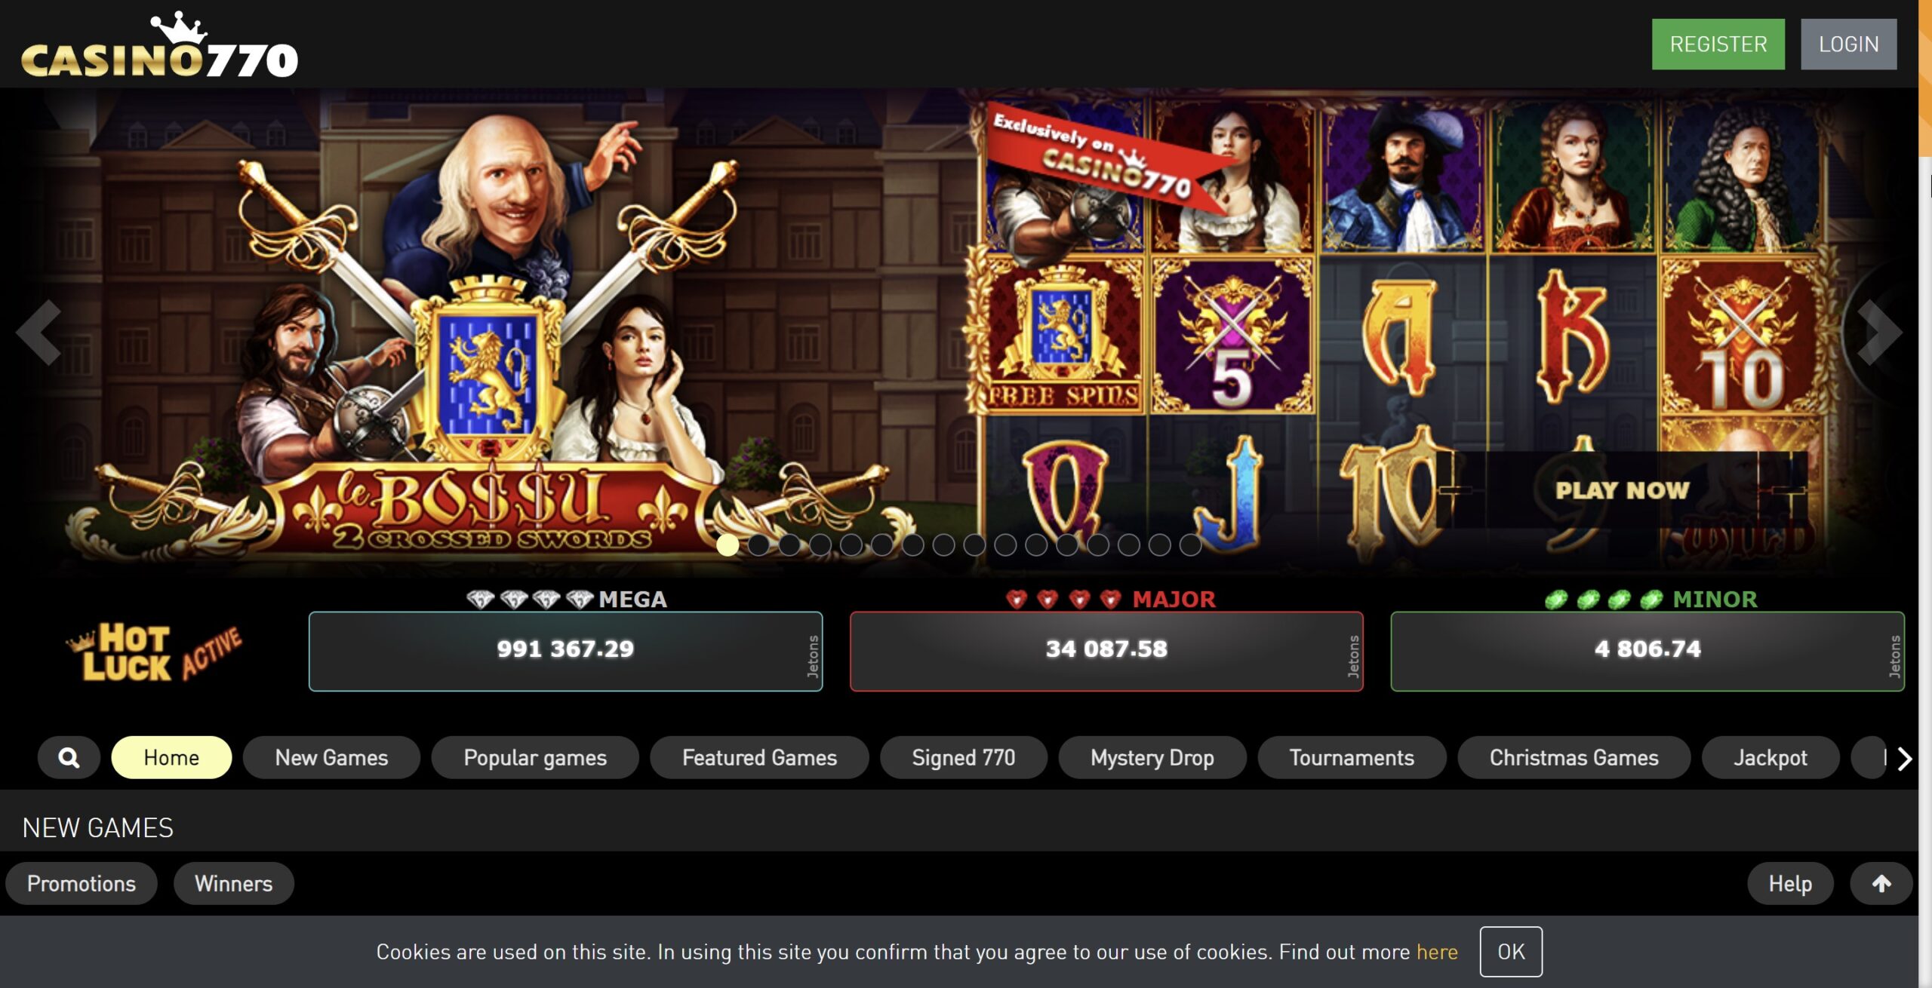
Task: Open the MEGA jackpot counter box
Action: click(x=565, y=651)
